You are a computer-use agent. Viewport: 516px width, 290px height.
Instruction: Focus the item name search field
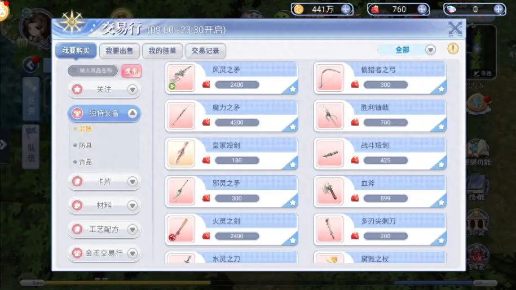pyautogui.click(x=93, y=70)
